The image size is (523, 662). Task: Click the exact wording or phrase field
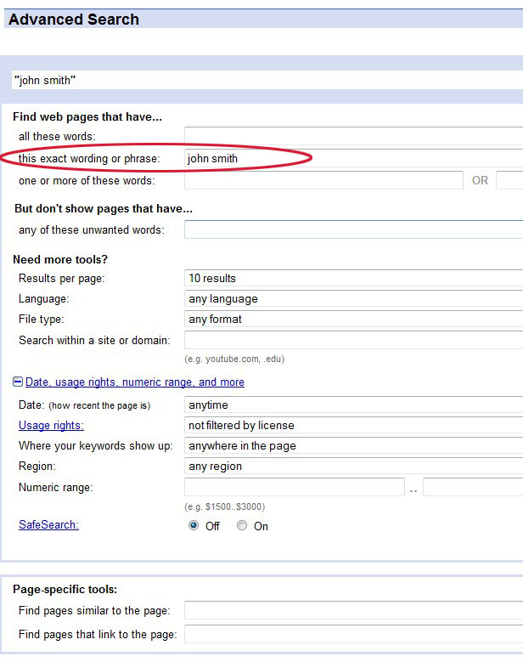click(353, 158)
